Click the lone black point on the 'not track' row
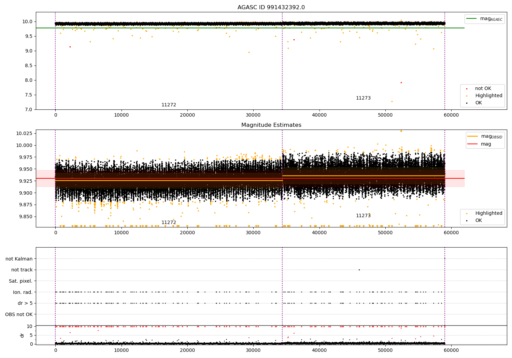The width and height of the screenshot is (512, 358). click(x=359, y=270)
